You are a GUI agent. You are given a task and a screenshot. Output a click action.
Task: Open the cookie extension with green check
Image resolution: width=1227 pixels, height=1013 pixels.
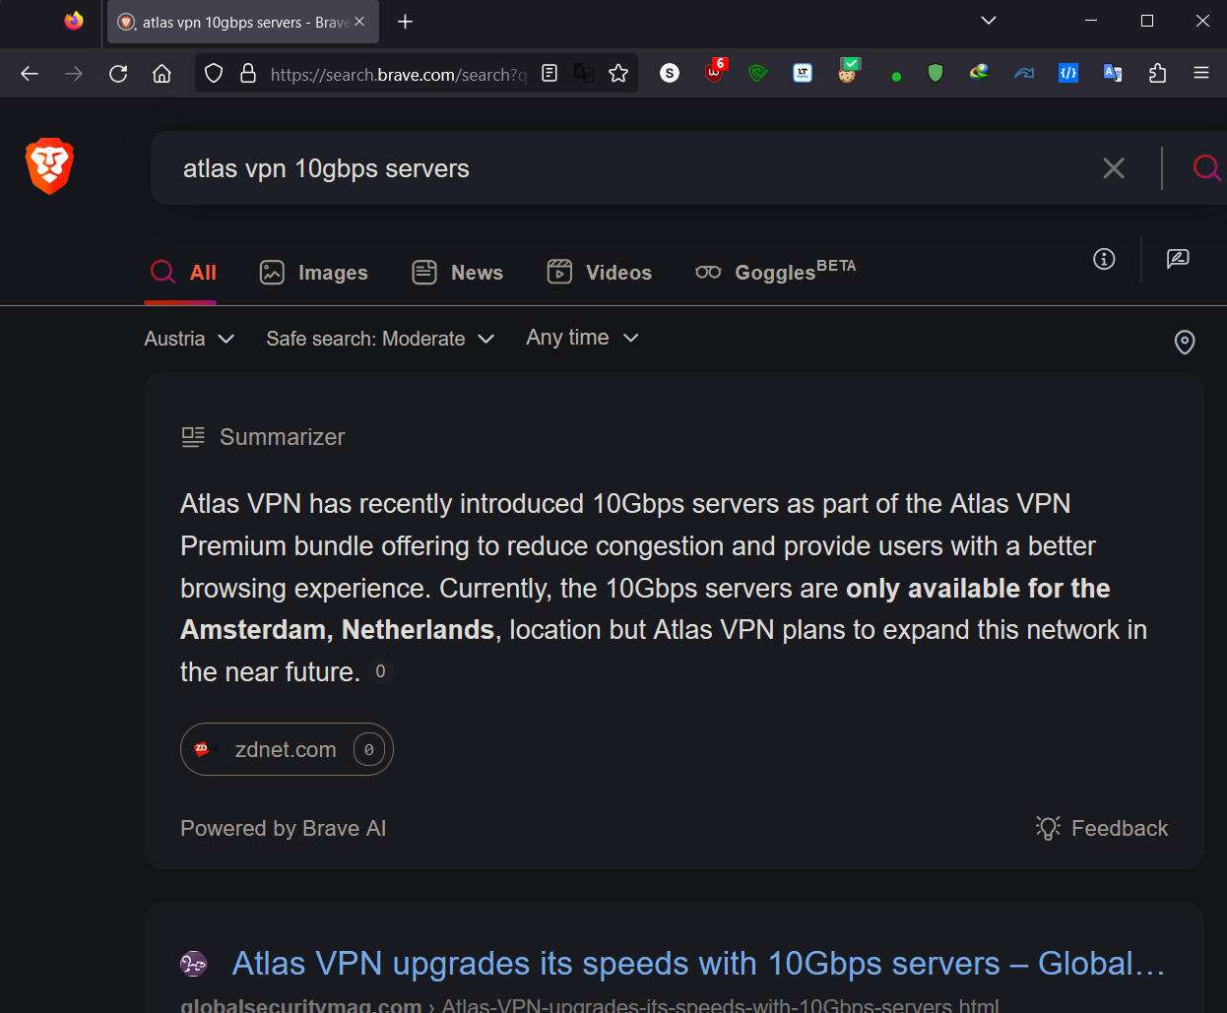coord(848,71)
